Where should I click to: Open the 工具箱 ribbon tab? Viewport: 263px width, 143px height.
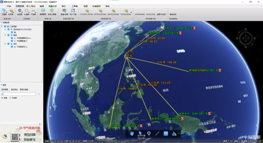[x=75, y=6]
